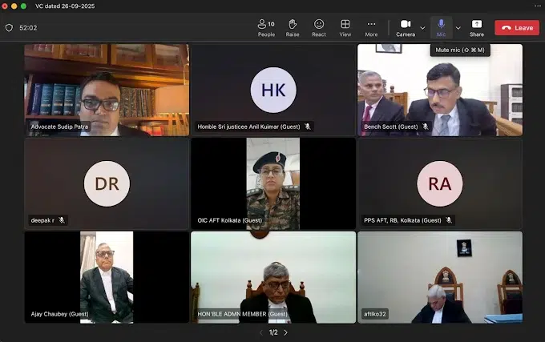545x342 pixels.
Task: Leave the meeting
Action: pyautogui.click(x=517, y=27)
